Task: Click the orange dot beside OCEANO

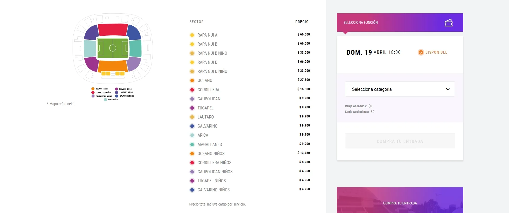Action: click(192, 80)
